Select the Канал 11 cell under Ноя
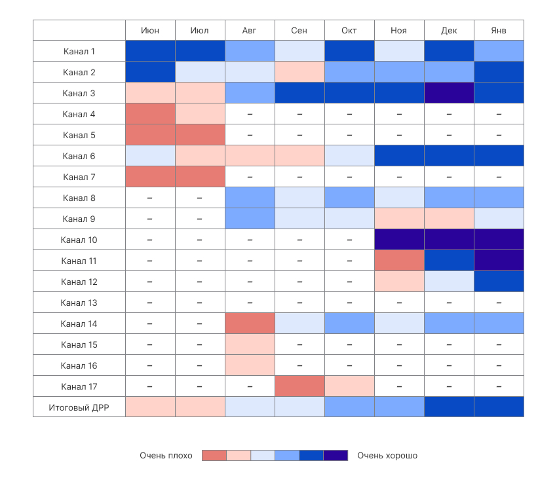Screen dimensions: 557x480 click(399, 261)
